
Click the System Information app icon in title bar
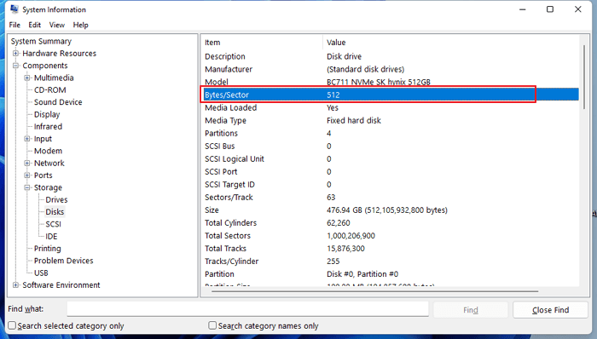[14, 9]
